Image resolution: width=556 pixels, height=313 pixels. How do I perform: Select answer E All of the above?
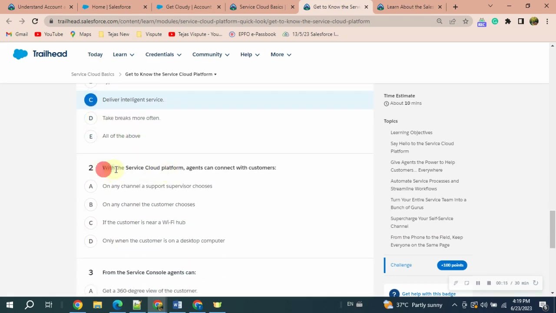[225, 136]
